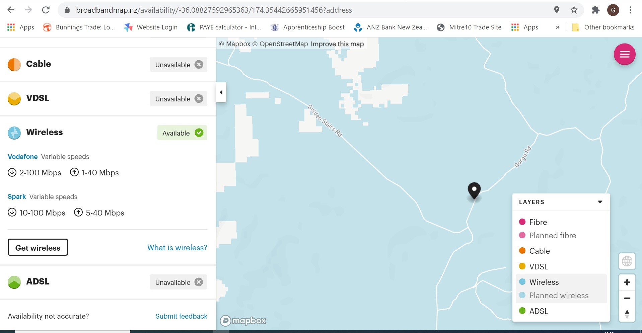The height and width of the screenshot is (333, 642).
Task: Open the Other bookmarks folder
Action: (x=603, y=27)
